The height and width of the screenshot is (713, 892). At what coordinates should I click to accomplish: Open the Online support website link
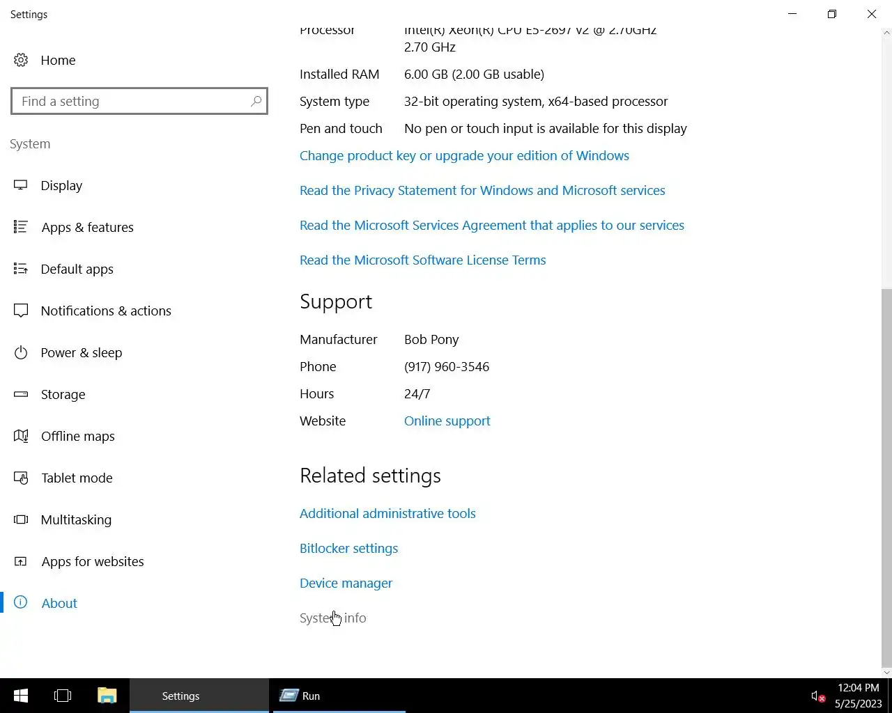pyautogui.click(x=447, y=421)
